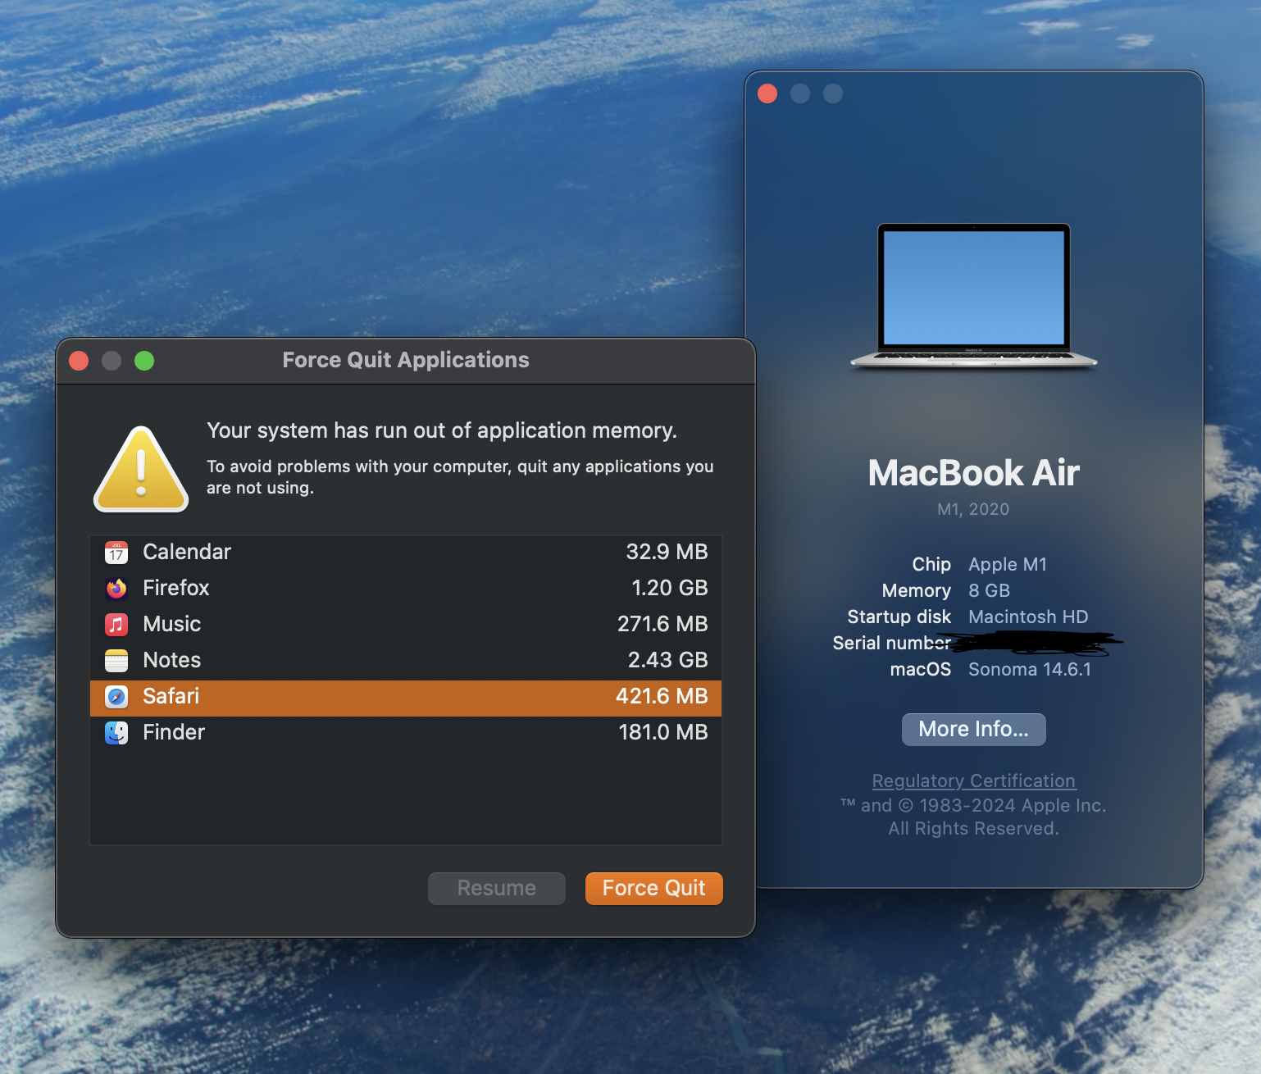The height and width of the screenshot is (1074, 1261).
Task: Click the Apple M1 chip value
Action: pos(1008,565)
